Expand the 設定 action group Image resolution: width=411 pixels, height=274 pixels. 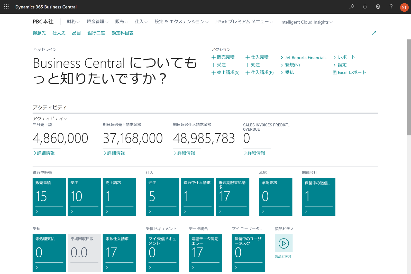pos(340,65)
